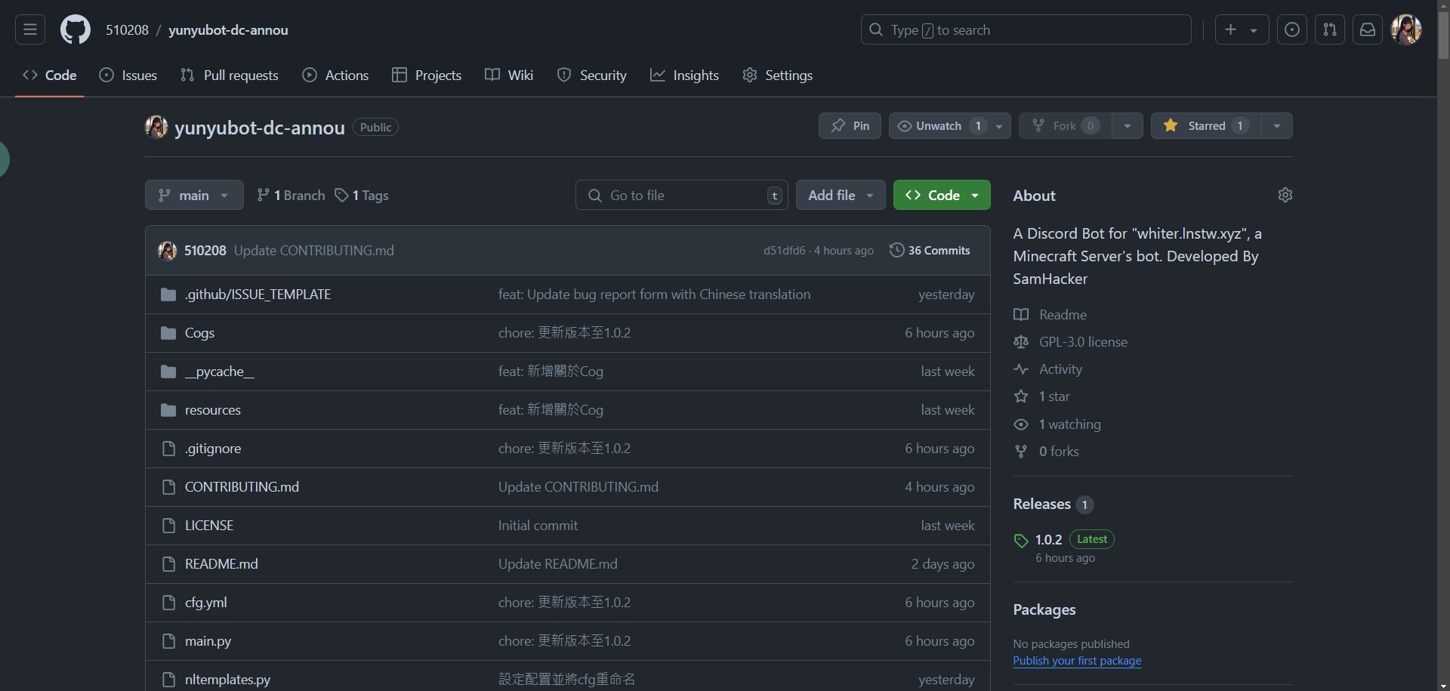
Task: Open the About section settings gear
Action: [1285, 195]
